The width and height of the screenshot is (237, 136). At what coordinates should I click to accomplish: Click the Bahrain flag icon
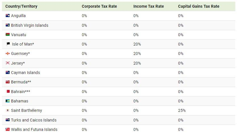(x=8, y=92)
